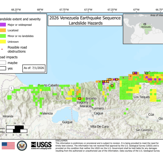Click the Route 1 highway shield

(11, 88)
